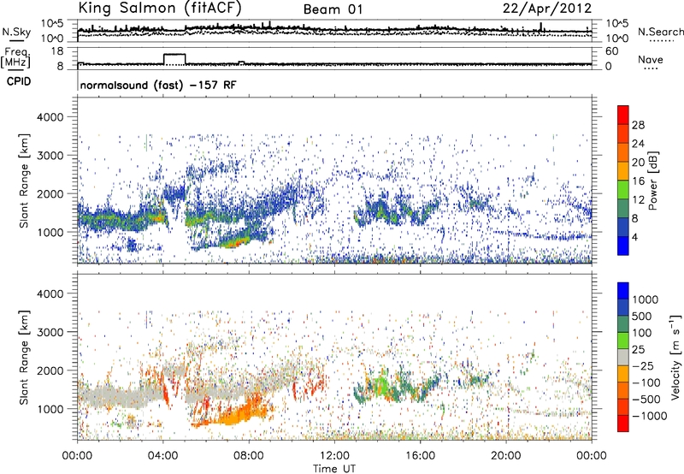The width and height of the screenshot is (684, 474).
Task: Click the light green Power colorbar segment
Action: [x=623, y=189]
